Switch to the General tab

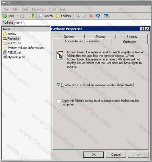pyautogui.click(x=69, y=37)
